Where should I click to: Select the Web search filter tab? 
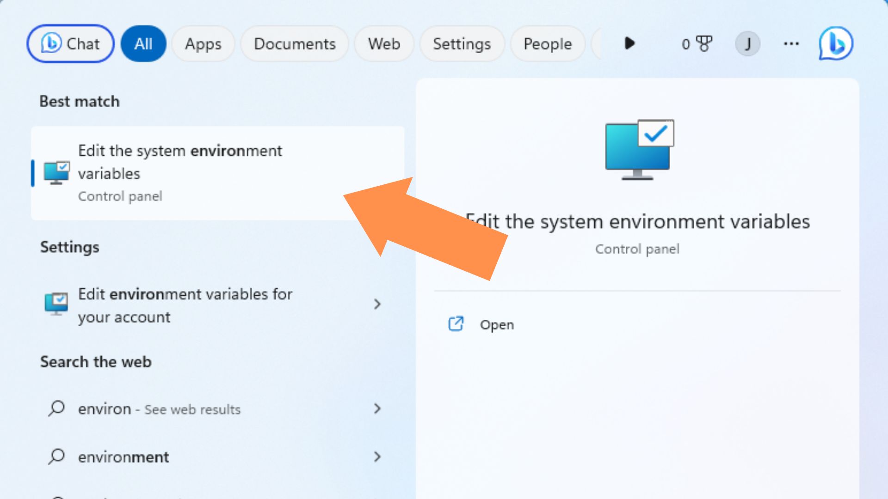382,43
